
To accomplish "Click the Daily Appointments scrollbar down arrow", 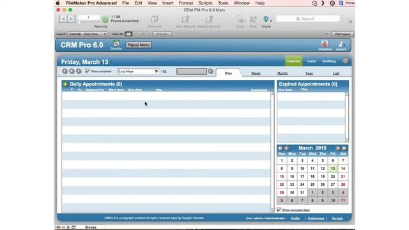I will [272, 210].
